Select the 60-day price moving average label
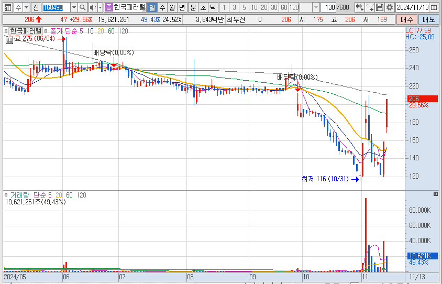The height and width of the screenshot is (284, 442). [111, 31]
